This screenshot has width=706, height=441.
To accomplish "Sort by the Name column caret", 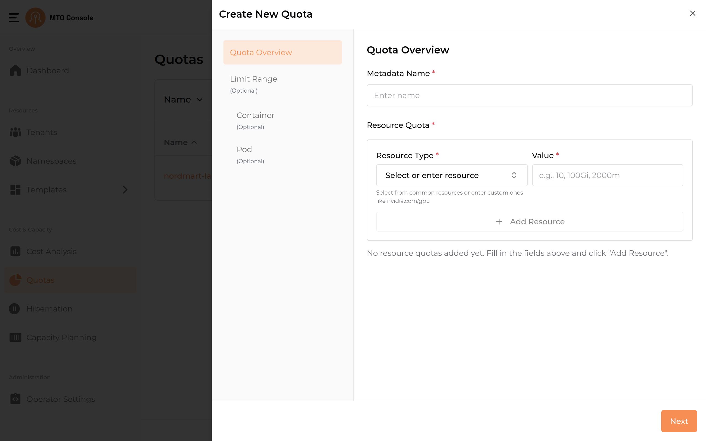I will tap(194, 142).
